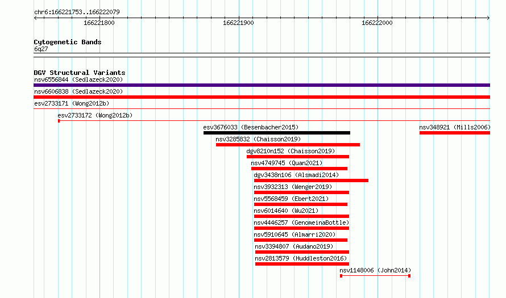The image size is (506, 298).
Task: Click the dgv8210n152 (Chaisson2019) label
Action: [x=291, y=151]
